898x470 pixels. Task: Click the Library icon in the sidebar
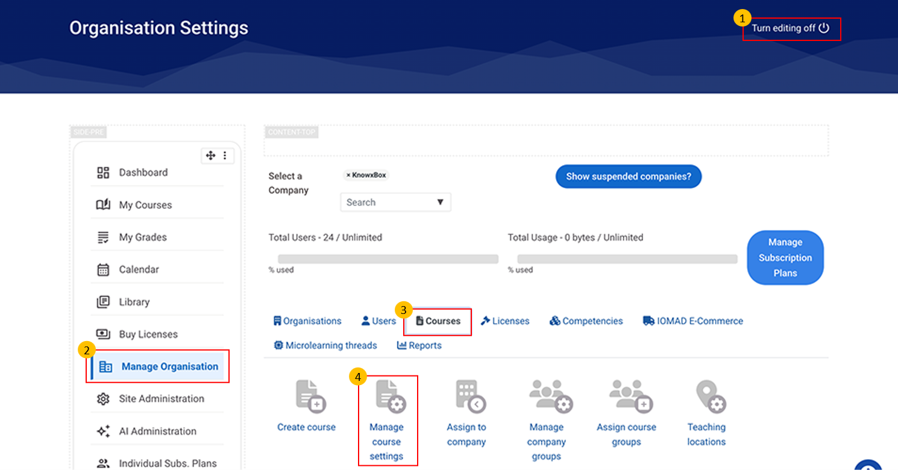[103, 302]
